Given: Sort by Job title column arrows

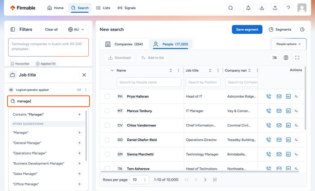Looking at the screenshot, I should tap(210, 70).
